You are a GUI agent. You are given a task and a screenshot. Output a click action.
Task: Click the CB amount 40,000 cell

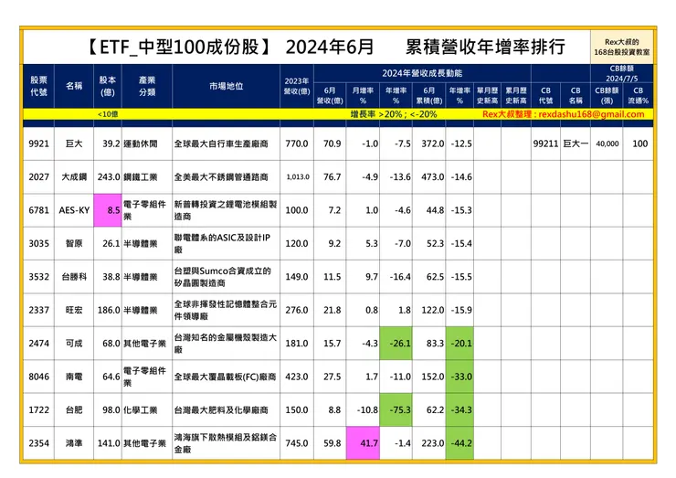607,143
